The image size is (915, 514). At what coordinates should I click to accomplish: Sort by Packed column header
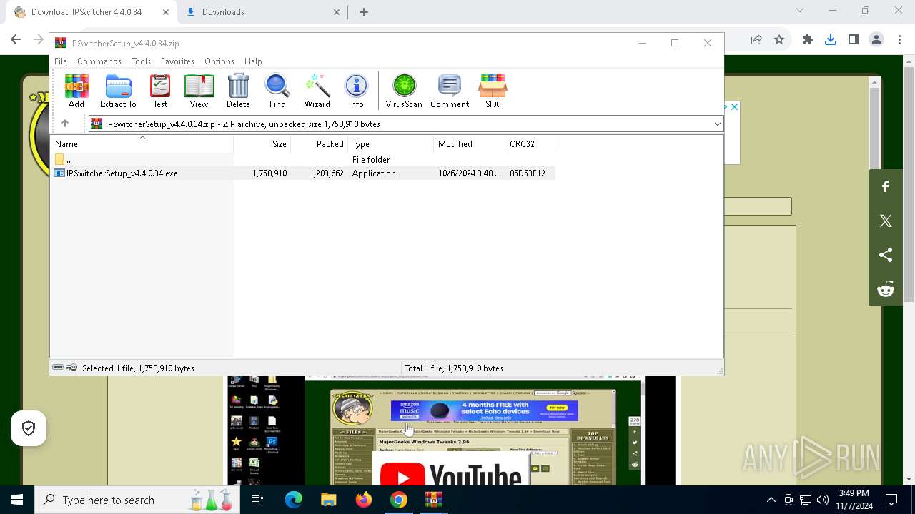coord(319,144)
